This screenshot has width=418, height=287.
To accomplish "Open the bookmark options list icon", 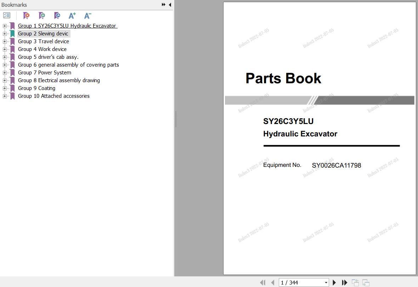I will click(7, 16).
